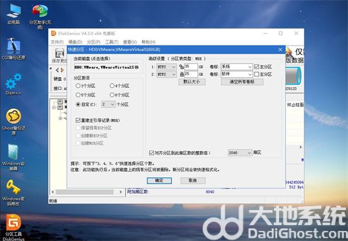
Task: Click the right-pointing scroll arrow on DiskGenius right panel
Action: [x=301, y=147]
